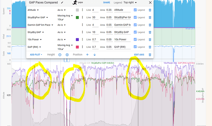The width and height of the screenshot is (212, 126).
Task: Edit StrydEqPwr GAP moving average 10s pencil
Action: click(63, 20)
